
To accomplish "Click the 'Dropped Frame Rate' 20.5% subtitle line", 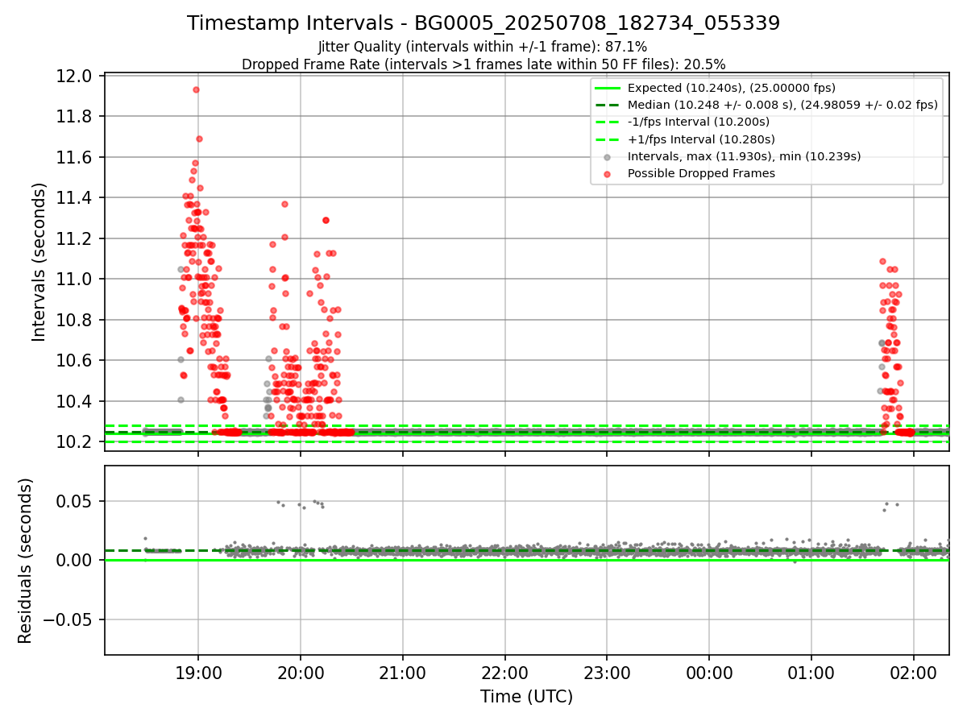I will pos(483,64).
